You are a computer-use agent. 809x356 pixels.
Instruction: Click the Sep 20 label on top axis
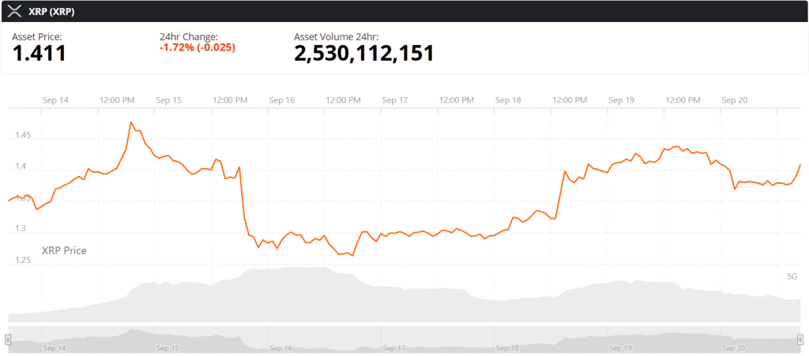click(735, 100)
